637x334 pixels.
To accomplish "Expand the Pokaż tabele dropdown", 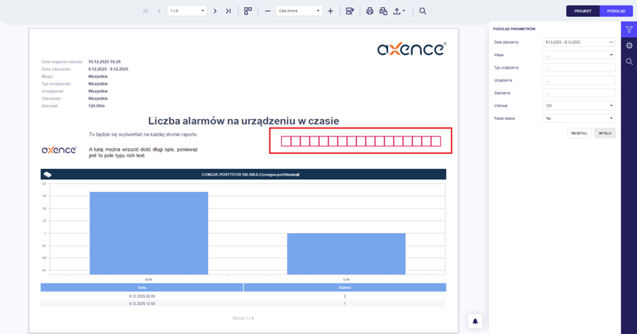I will pos(578,118).
